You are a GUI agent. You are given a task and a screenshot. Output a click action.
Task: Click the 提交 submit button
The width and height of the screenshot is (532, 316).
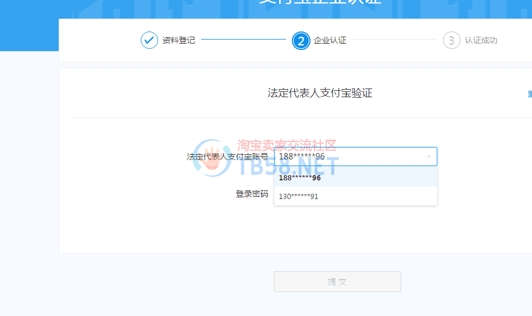(x=337, y=282)
